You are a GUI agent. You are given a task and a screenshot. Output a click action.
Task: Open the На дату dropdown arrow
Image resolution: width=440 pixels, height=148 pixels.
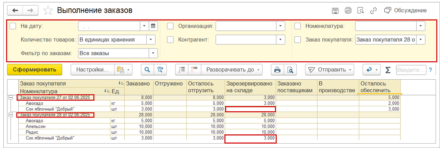145,26
